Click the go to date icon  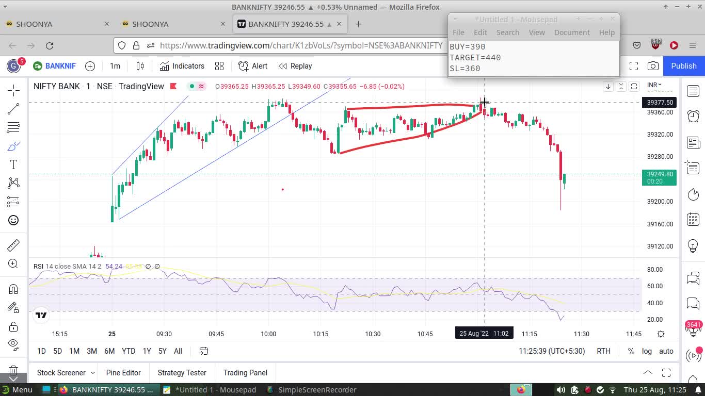[204, 351]
